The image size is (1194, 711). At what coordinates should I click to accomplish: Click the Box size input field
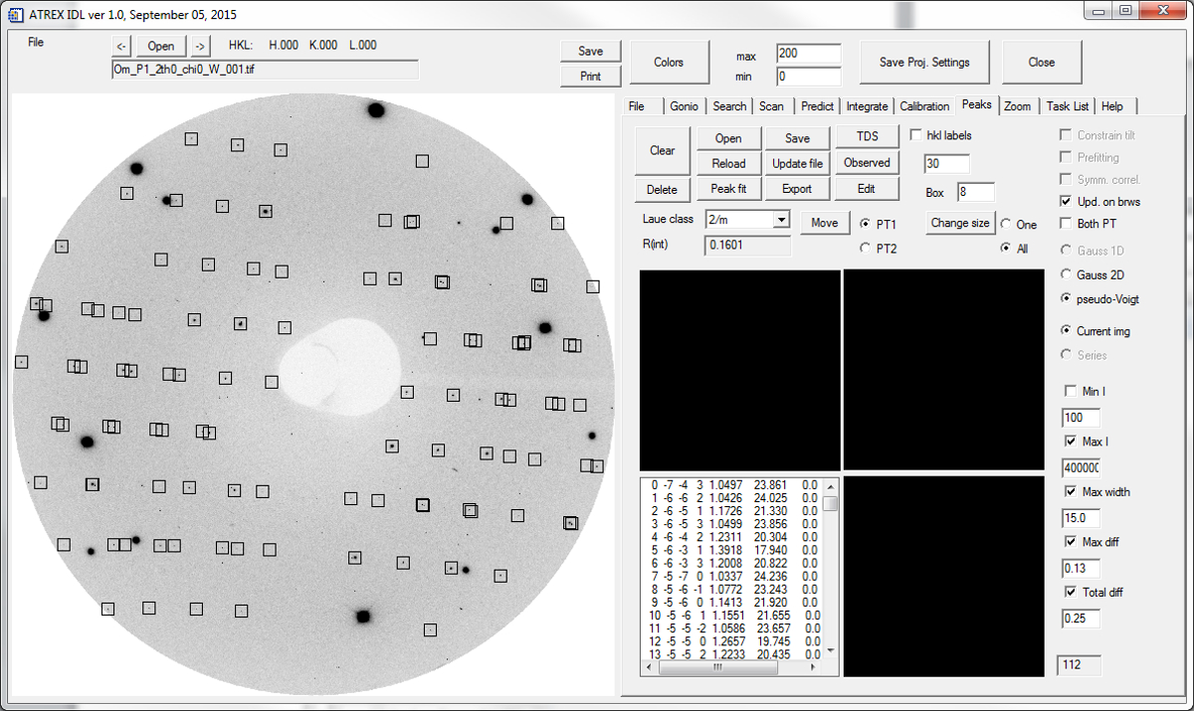pyautogui.click(x=975, y=192)
